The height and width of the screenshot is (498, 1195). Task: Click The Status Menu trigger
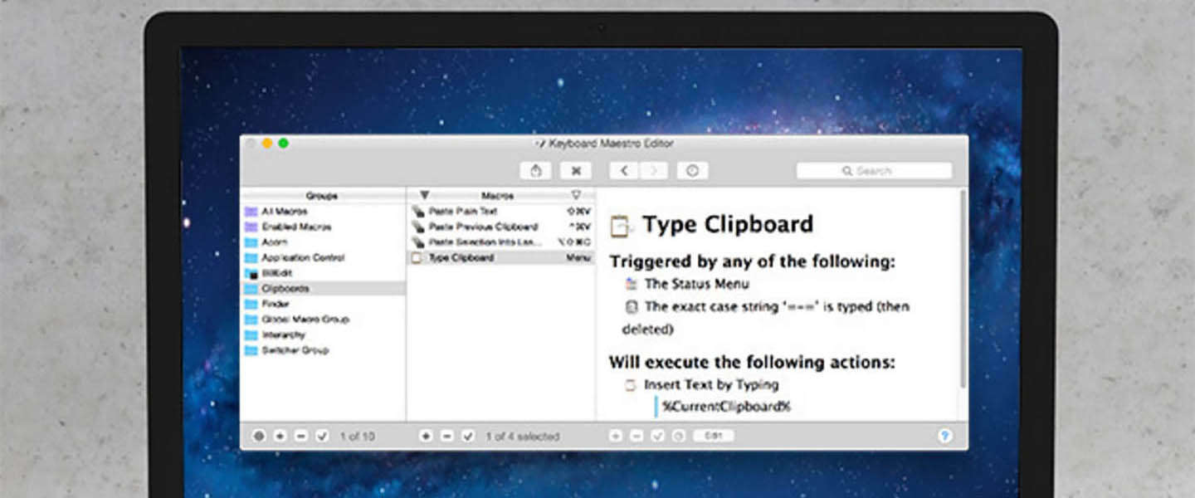point(696,284)
